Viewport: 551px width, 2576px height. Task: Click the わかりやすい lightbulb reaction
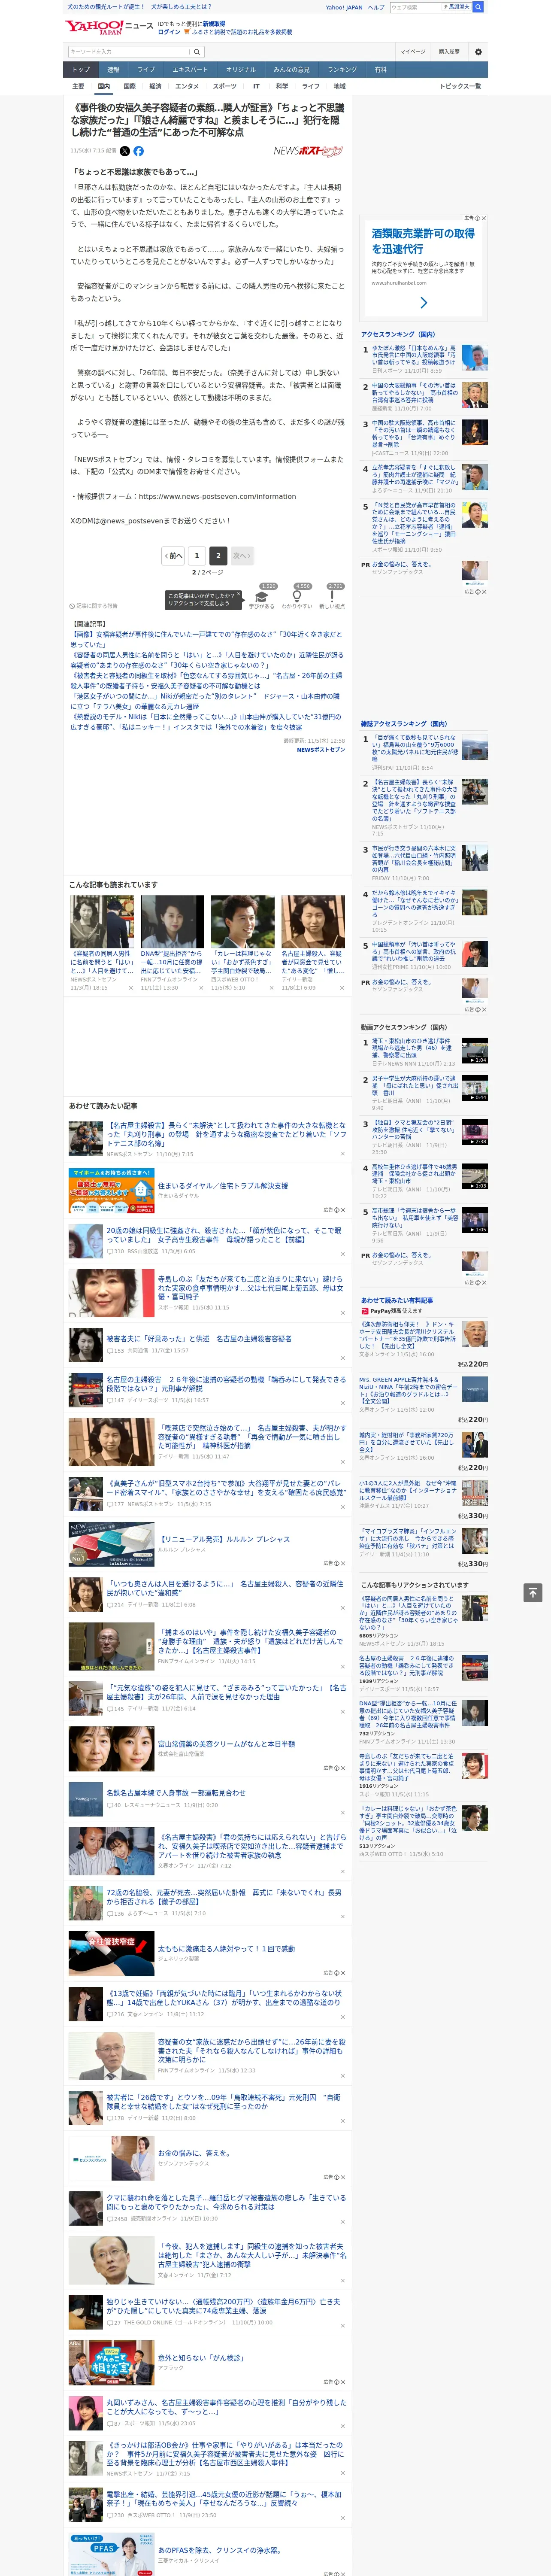pyautogui.click(x=297, y=597)
